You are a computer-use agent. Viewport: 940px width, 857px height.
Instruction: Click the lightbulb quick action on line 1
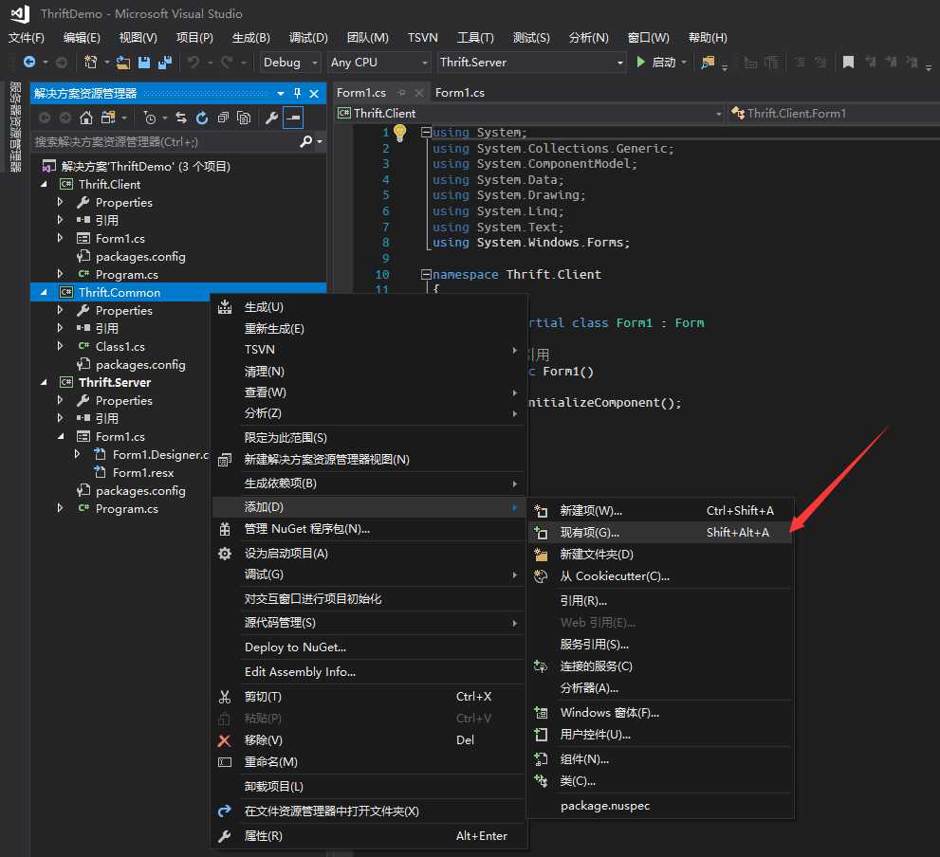tap(400, 133)
